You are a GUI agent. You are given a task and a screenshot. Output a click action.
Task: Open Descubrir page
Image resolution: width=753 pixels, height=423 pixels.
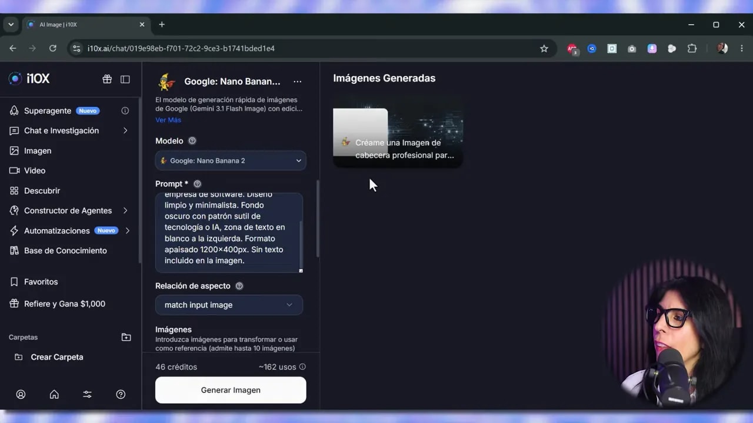point(42,190)
